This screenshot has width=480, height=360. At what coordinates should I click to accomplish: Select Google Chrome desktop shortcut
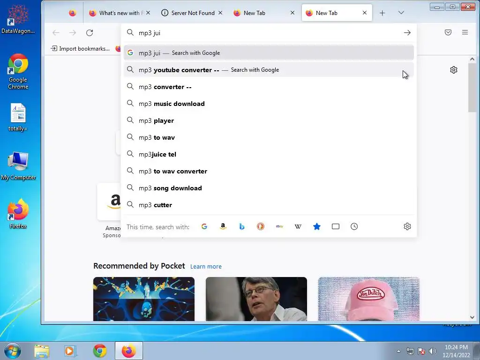18,72
